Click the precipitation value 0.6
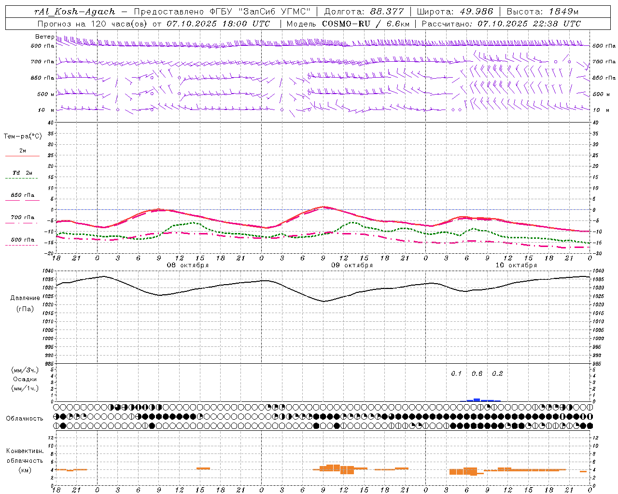 (x=477, y=374)
